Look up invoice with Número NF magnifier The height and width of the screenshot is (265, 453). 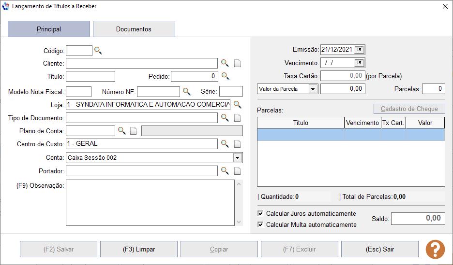click(187, 92)
